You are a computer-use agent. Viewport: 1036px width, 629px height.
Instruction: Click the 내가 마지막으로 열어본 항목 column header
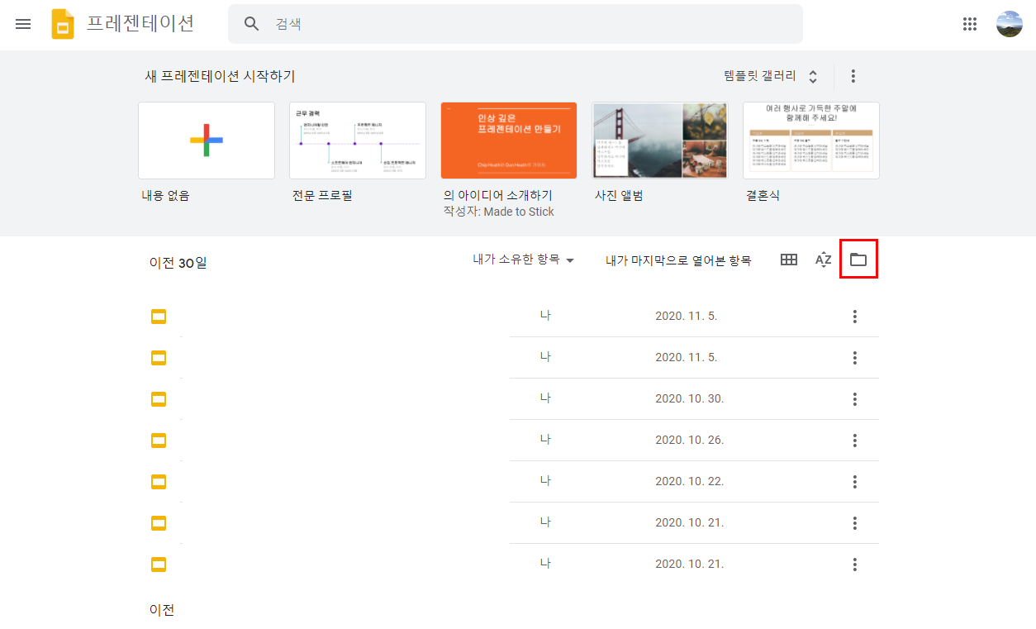[x=678, y=260]
